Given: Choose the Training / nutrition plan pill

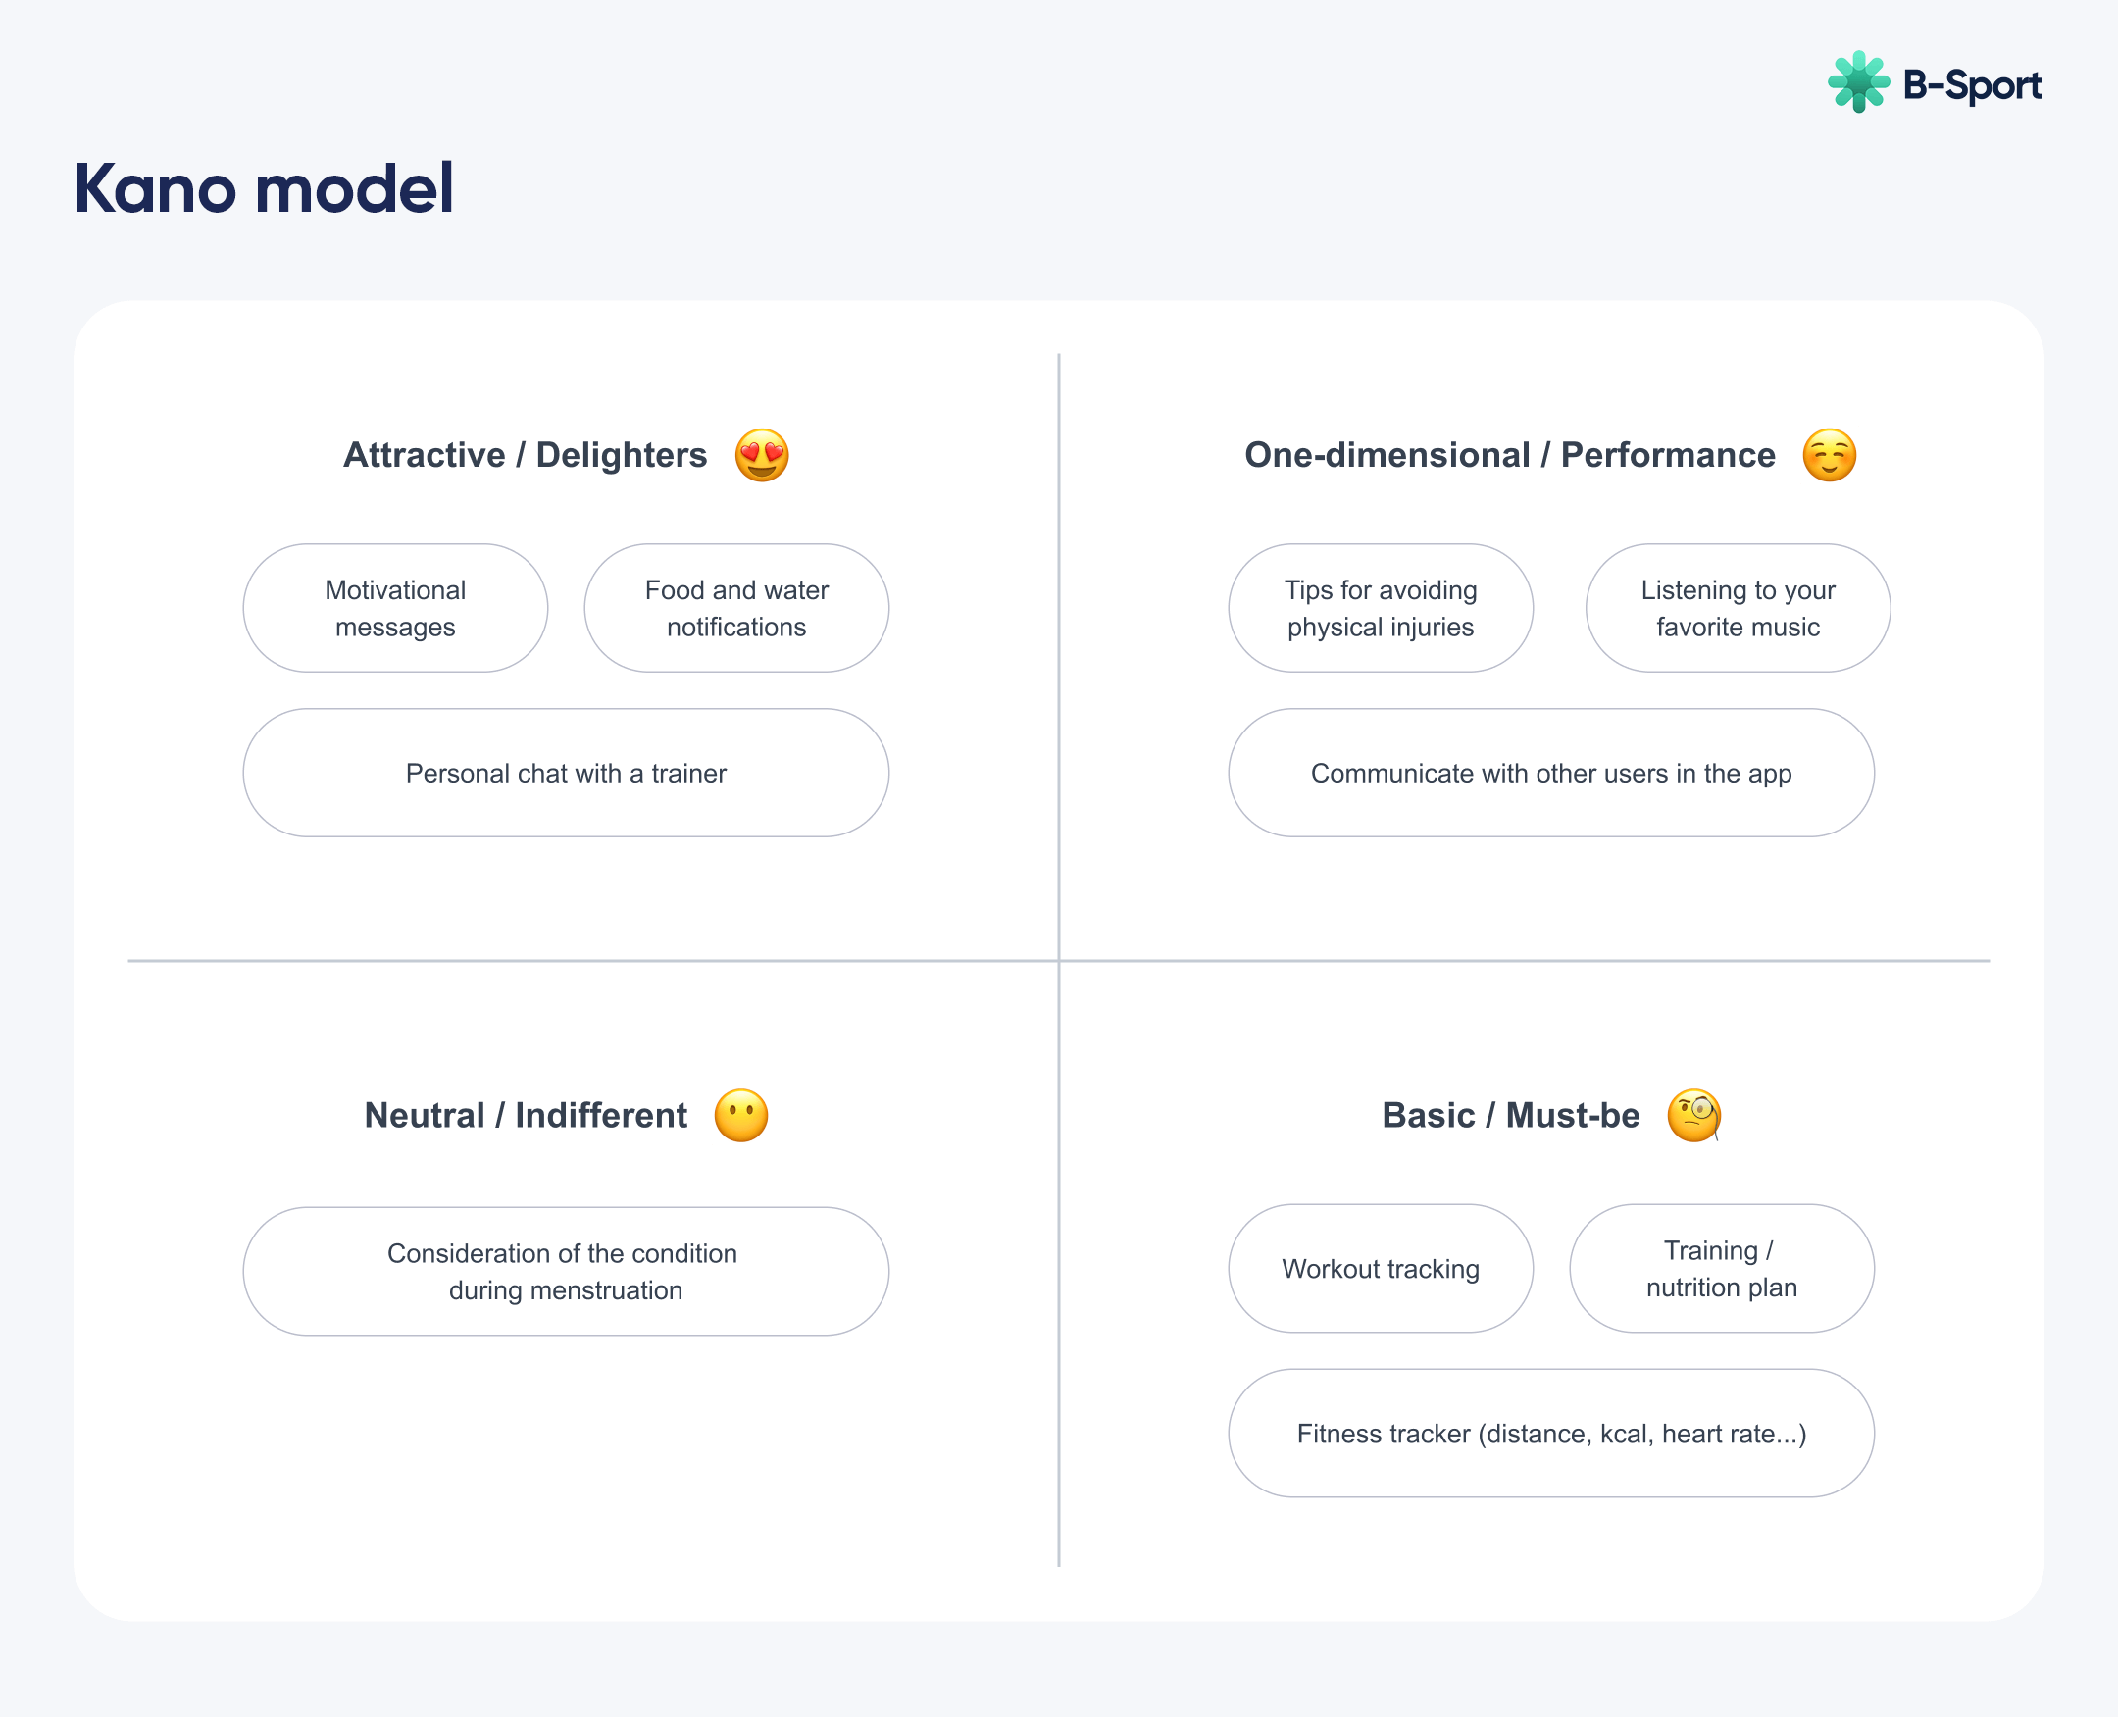Looking at the screenshot, I should click(1722, 1268).
